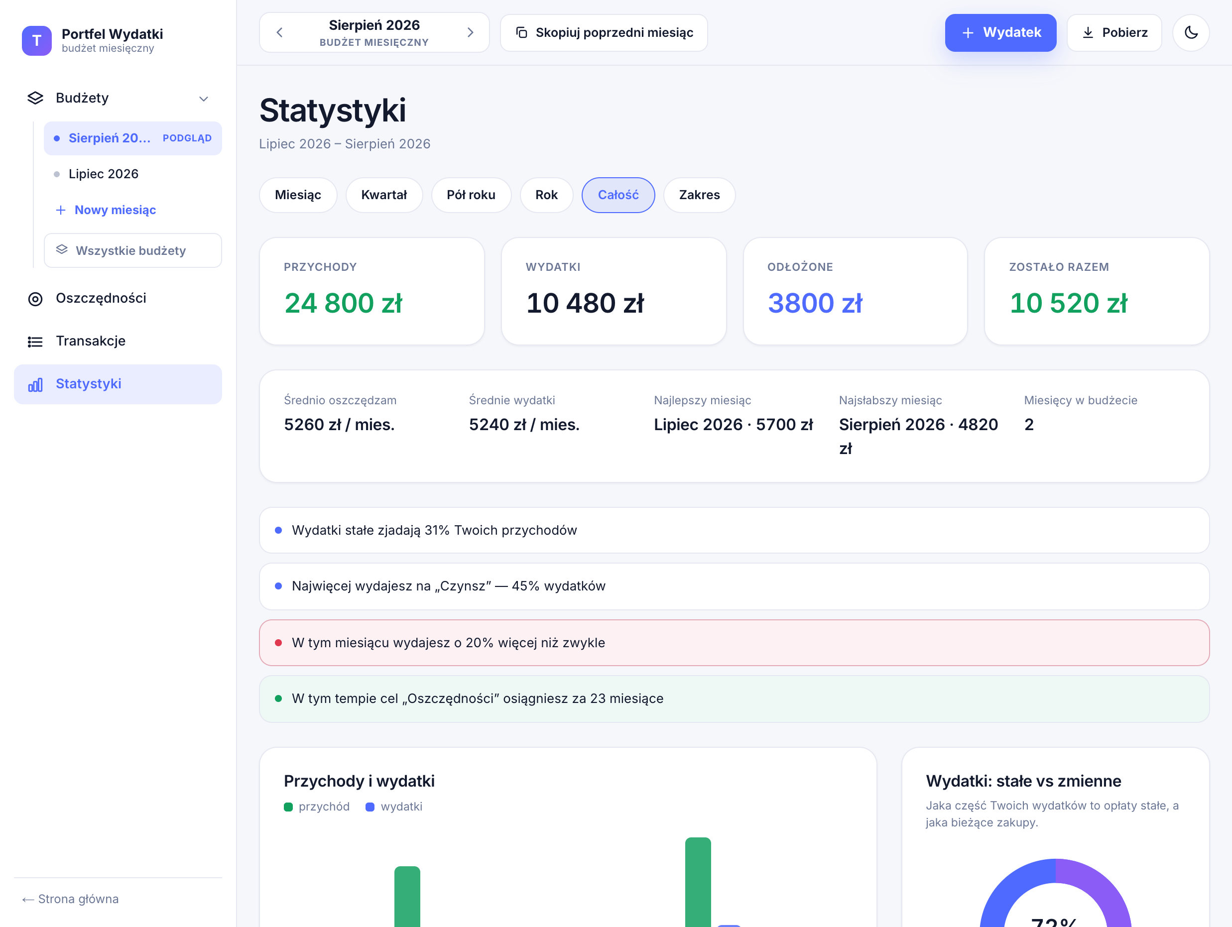Switch to the Rok period tab
The height and width of the screenshot is (927, 1232).
pos(546,195)
